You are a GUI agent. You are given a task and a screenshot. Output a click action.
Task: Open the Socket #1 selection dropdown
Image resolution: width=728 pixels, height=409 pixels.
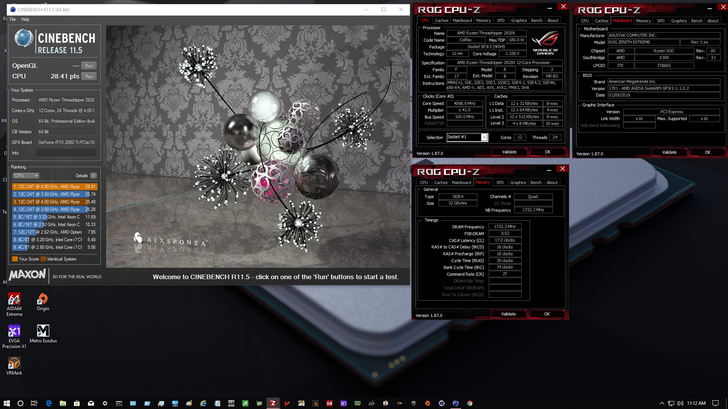[x=467, y=137]
